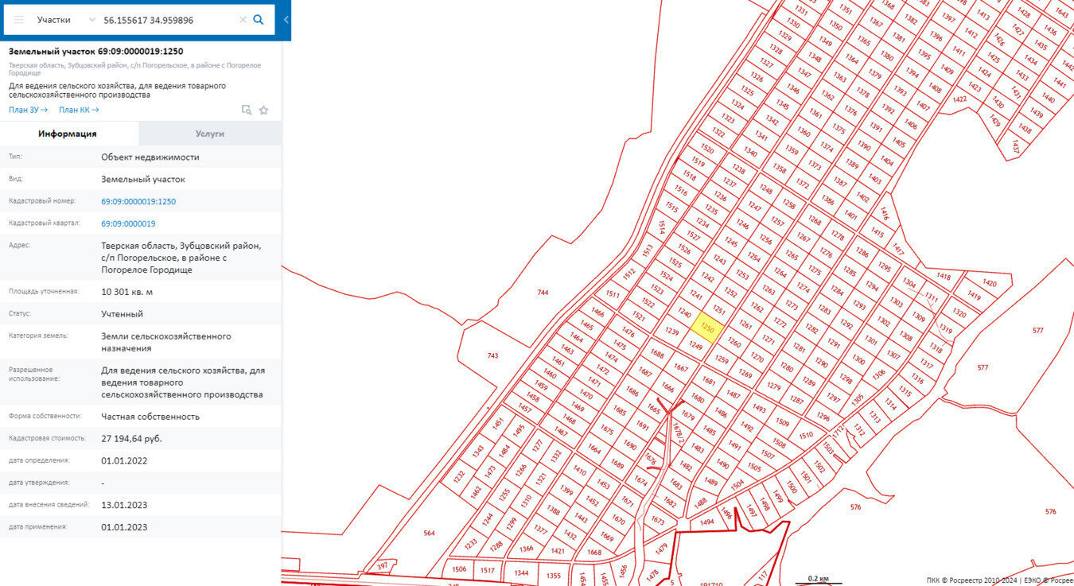
Task: Click the cadastral value 27 194,64 руб.
Action: tap(131, 439)
